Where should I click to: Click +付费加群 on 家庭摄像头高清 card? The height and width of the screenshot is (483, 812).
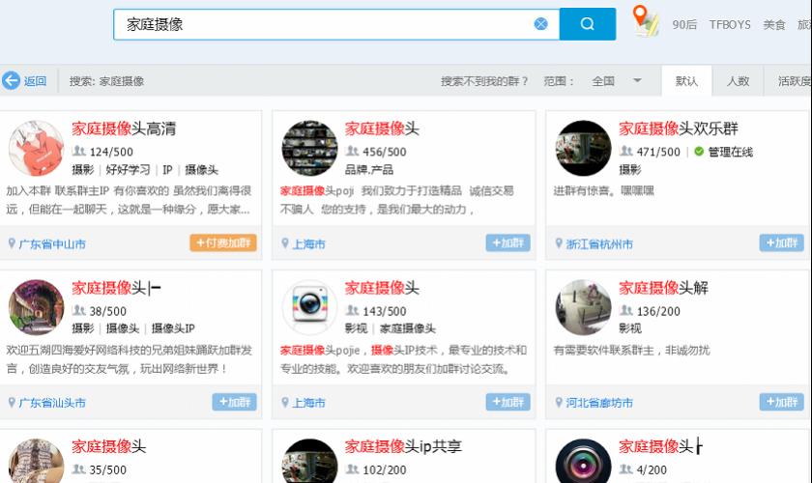[x=223, y=242]
